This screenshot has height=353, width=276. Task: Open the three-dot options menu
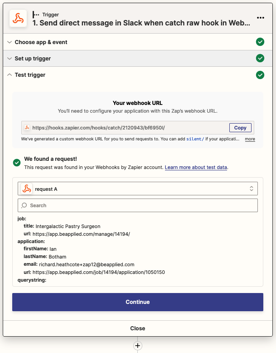click(x=260, y=18)
